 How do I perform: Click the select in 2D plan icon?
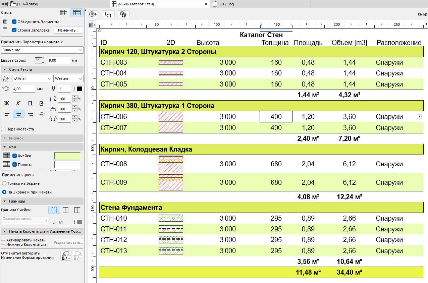[x=108, y=14]
